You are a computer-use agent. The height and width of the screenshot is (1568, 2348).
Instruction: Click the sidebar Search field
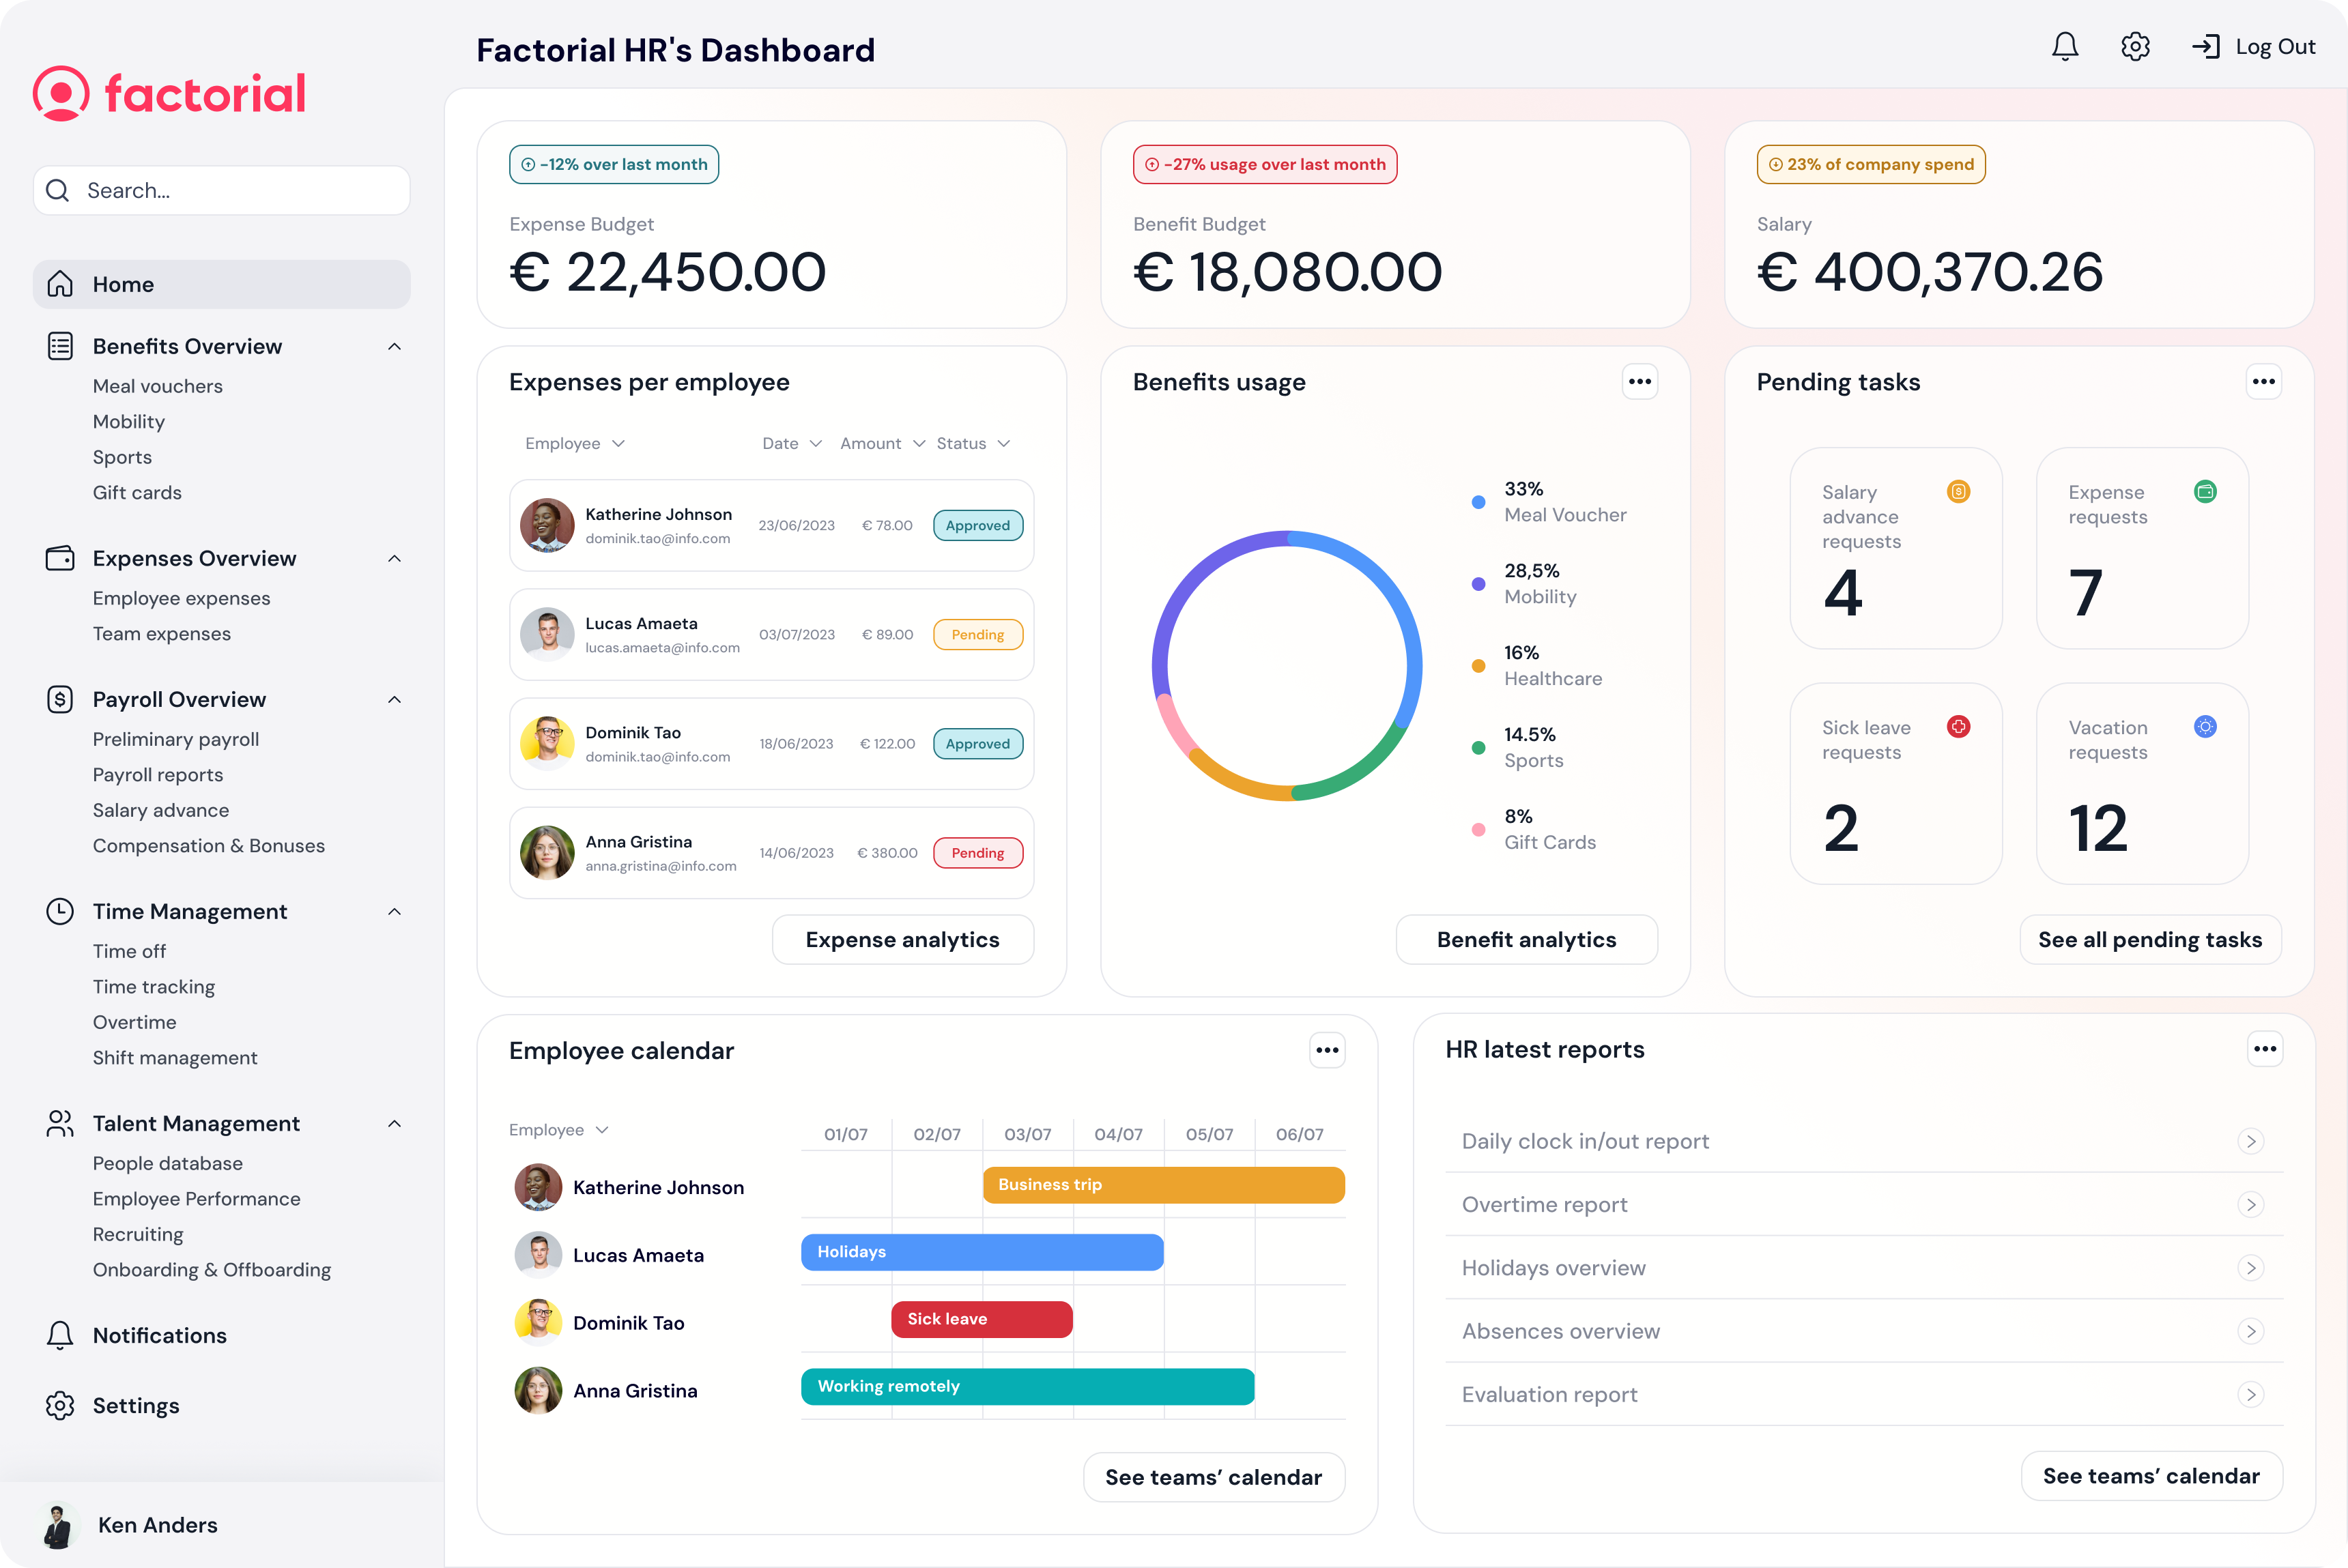click(x=221, y=191)
